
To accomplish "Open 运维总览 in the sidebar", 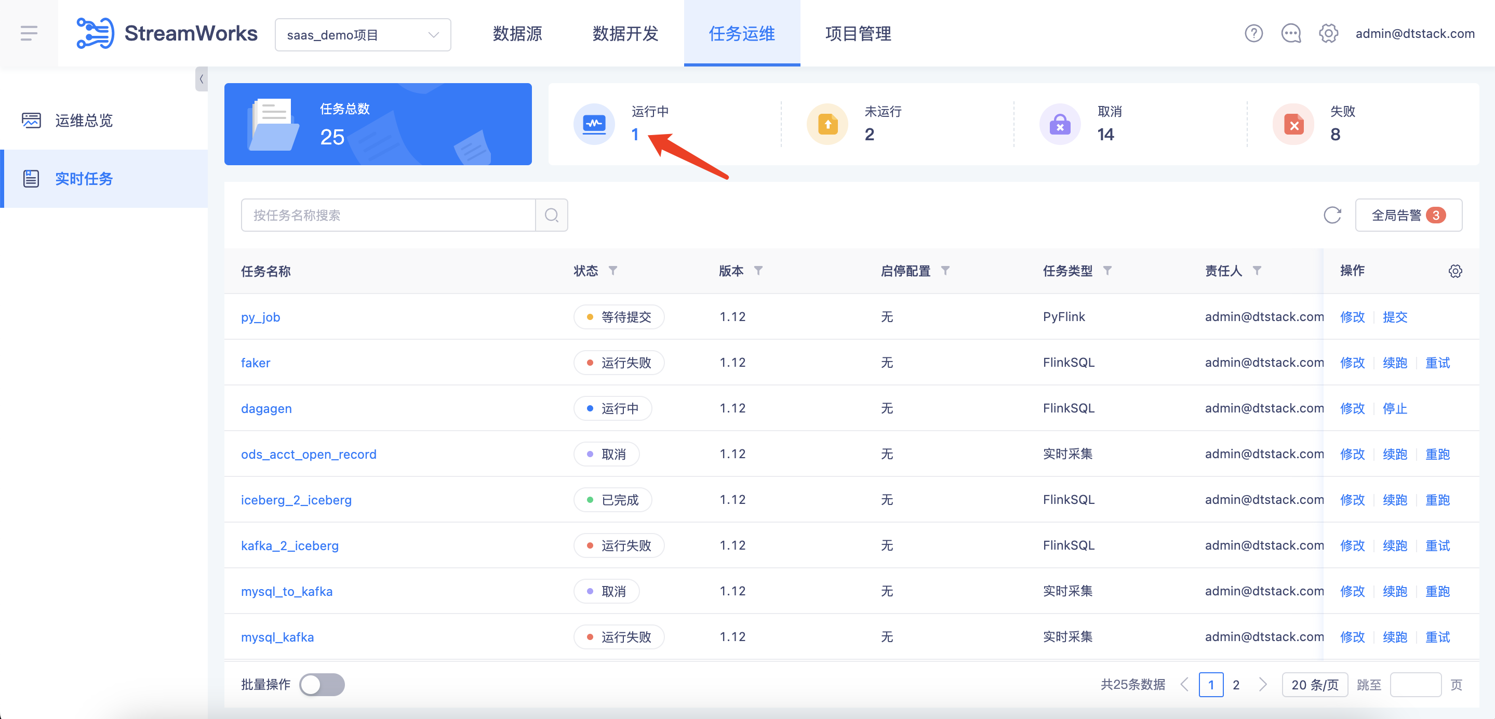I will pyautogui.click(x=104, y=120).
